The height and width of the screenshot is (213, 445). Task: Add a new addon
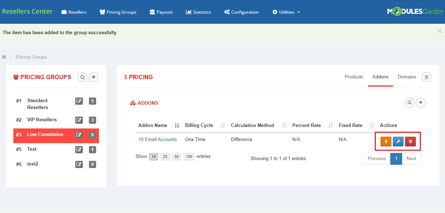421,103
